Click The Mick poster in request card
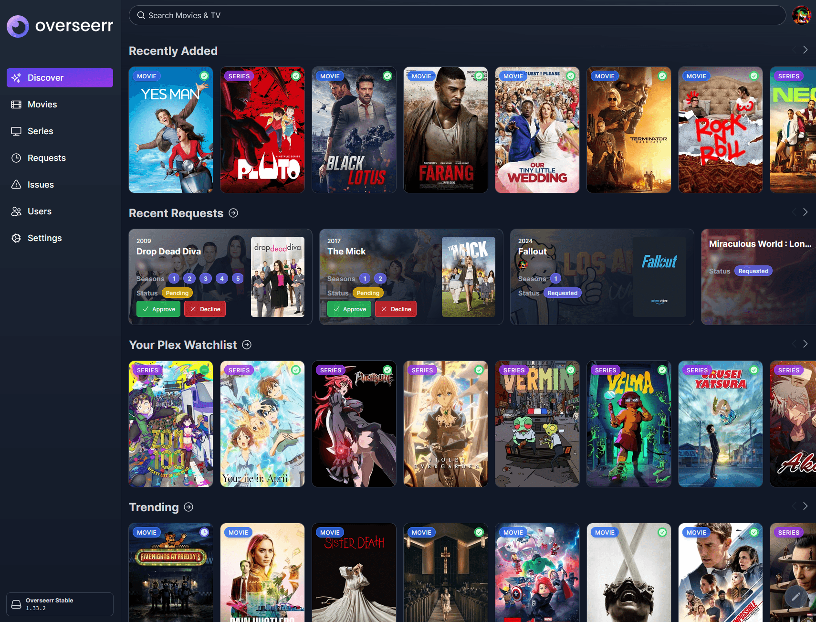Screen dimensions: 816x622 [469, 277]
